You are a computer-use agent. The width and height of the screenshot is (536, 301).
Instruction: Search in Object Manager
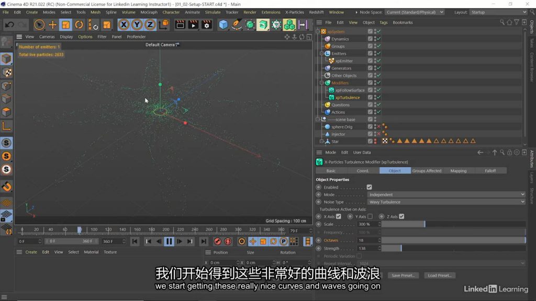pos(502,22)
